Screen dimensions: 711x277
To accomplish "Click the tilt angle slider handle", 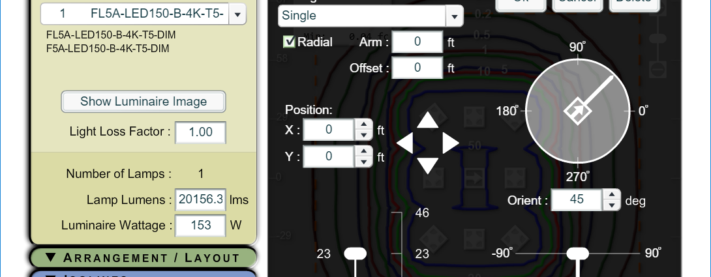I will (x=578, y=254).
